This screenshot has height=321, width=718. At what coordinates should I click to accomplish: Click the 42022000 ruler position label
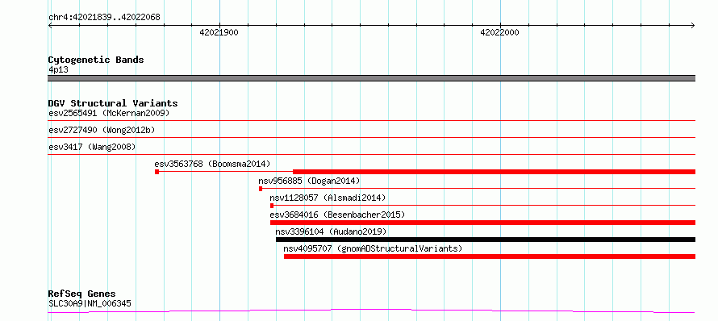pyautogui.click(x=499, y=32)
